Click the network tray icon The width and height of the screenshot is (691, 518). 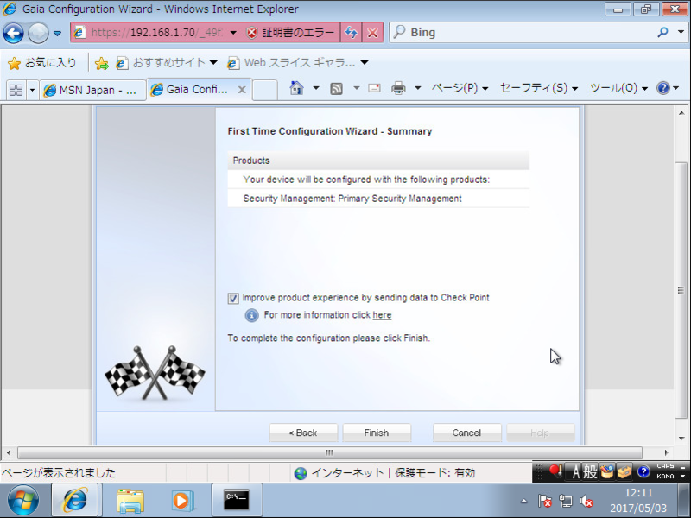coord(566,502)
